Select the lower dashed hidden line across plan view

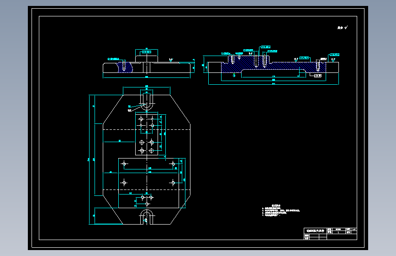[x=147, y=189]
